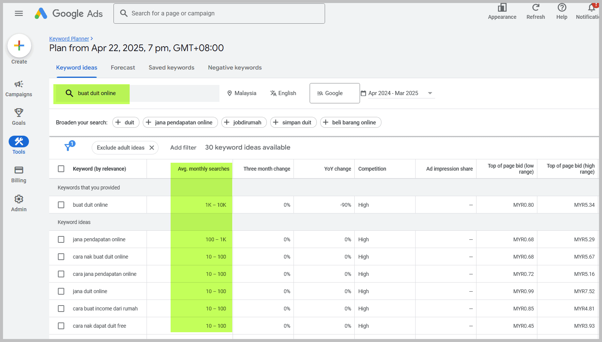Screen dimensions: 602x342
Task: Click the filter funnel icon
Action: (x=68, y=147)
